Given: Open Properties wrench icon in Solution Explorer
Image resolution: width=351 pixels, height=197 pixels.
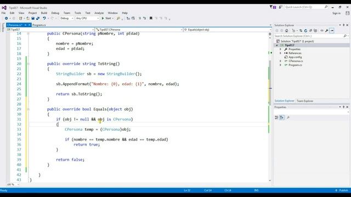Looking at the screenshot, I should [x=327, y=31].
